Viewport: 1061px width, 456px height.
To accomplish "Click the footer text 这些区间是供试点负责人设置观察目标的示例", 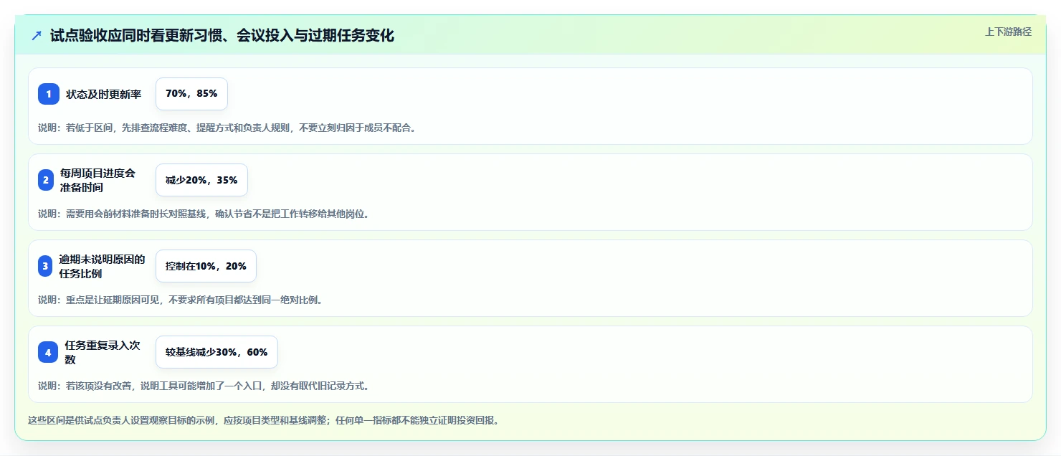I will [263, 420].
